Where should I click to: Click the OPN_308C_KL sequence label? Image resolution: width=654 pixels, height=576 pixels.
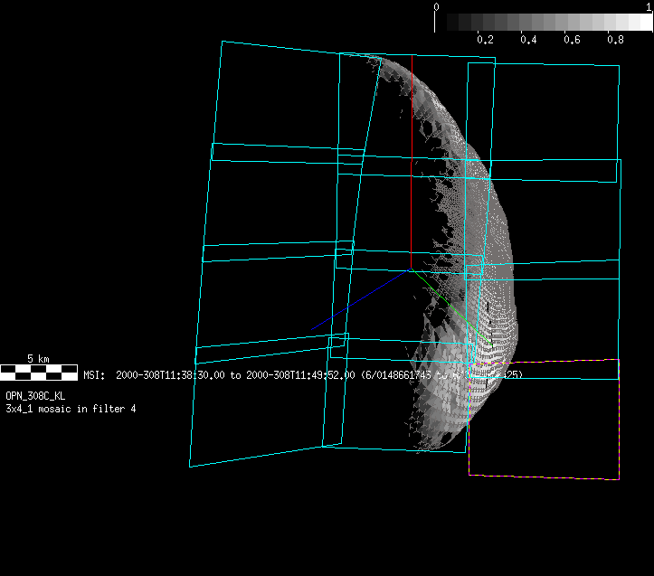point(35,396)
